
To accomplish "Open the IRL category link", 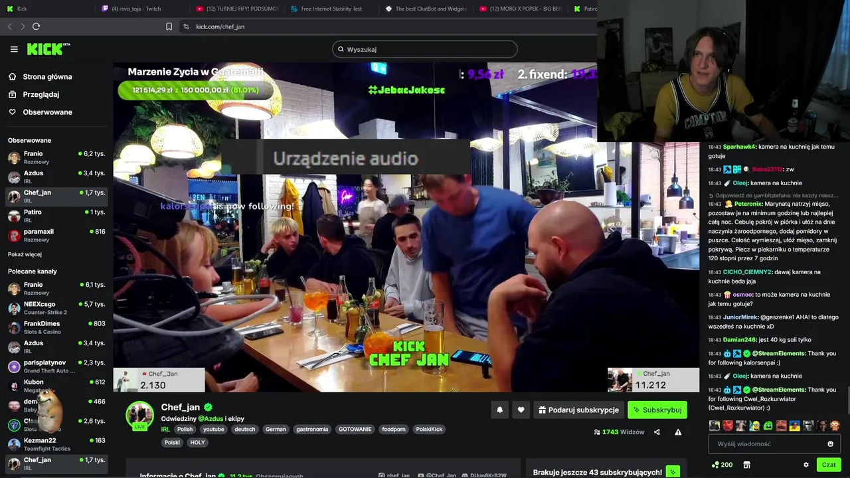I will pyautogui.click(x=165, y=430).
